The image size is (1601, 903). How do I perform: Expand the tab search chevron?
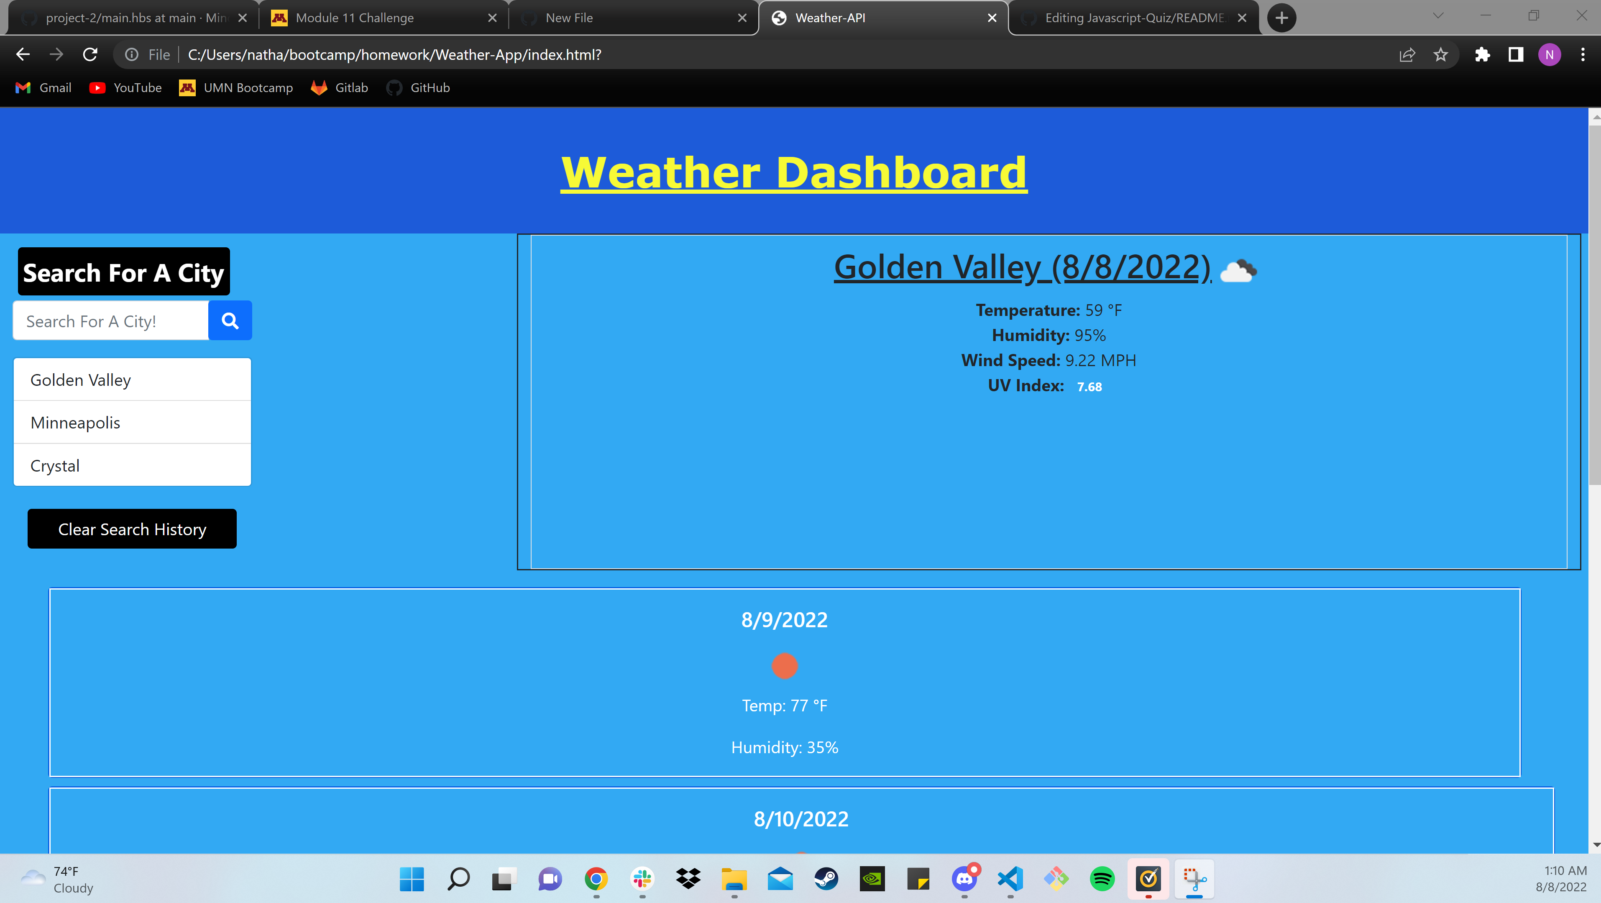tap(1438, 16)
